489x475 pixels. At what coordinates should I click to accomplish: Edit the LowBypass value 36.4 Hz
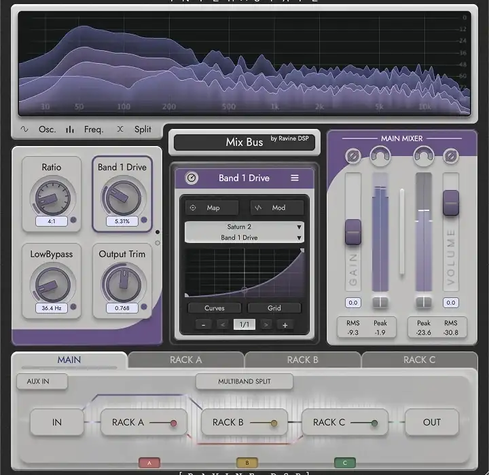[x=52, y=308]
